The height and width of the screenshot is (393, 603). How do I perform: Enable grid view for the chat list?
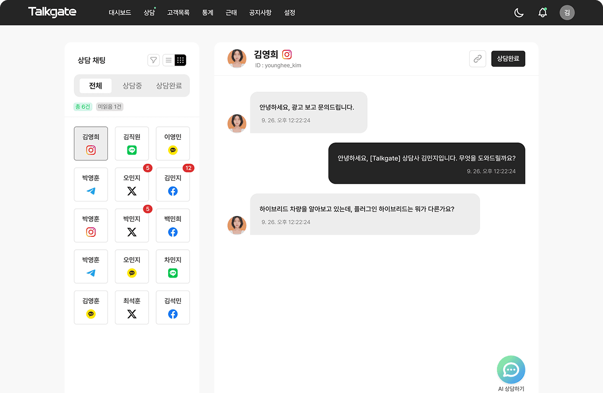click(180, 60)
